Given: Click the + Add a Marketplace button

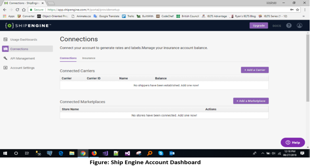Looking at the screenshot, I should click(x=251, y=101).
